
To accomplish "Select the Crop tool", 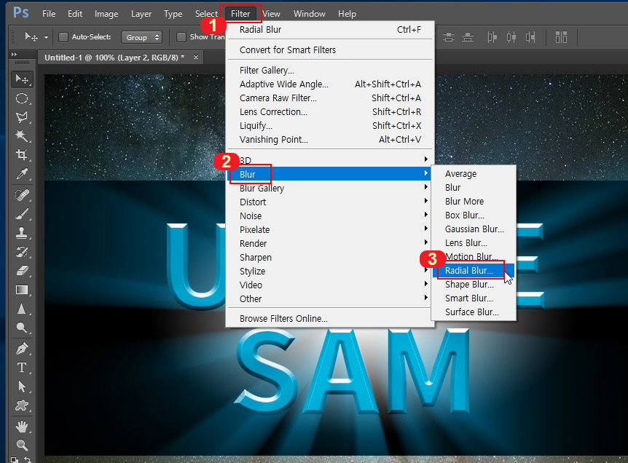I will (x=22, y=154).
